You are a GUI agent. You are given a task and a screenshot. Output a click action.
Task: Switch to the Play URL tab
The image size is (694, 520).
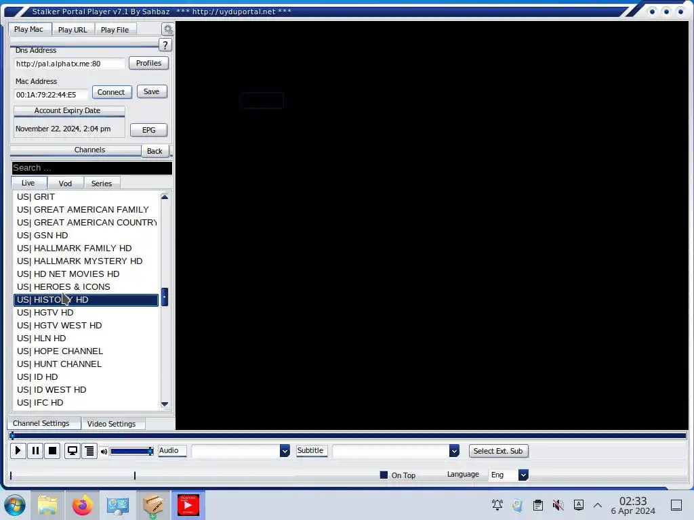tap(73, 30)
